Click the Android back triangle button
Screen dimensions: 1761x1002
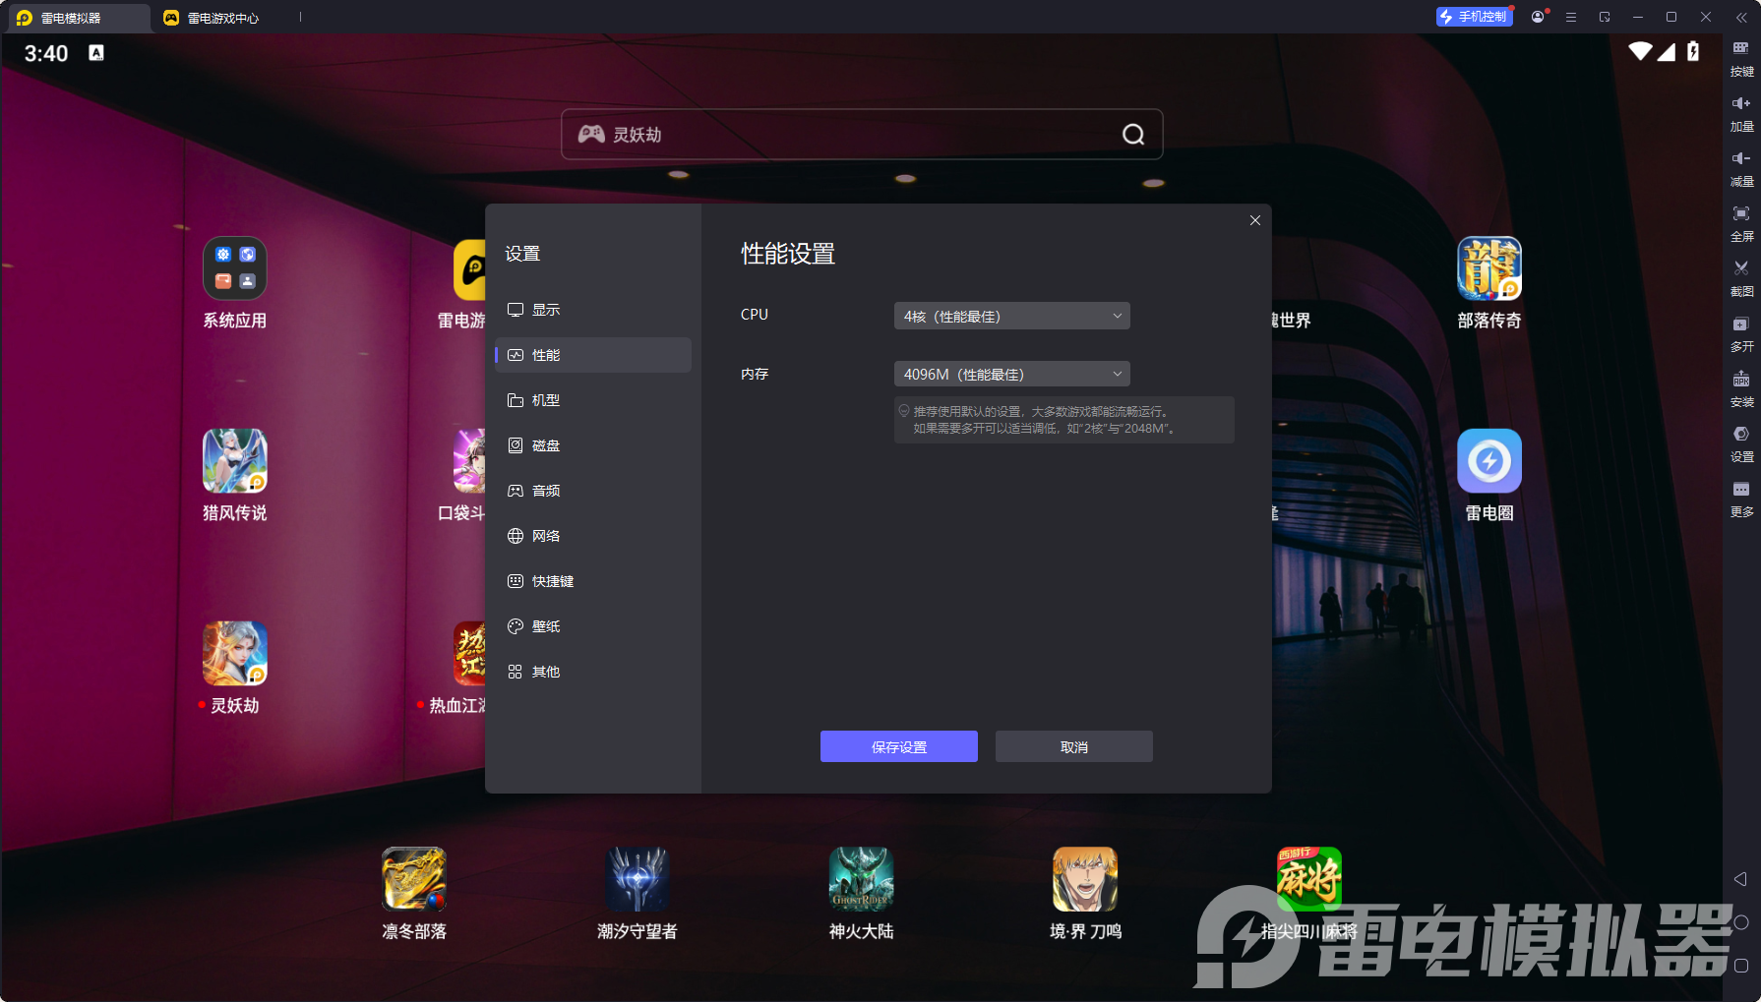(1740, 879)
